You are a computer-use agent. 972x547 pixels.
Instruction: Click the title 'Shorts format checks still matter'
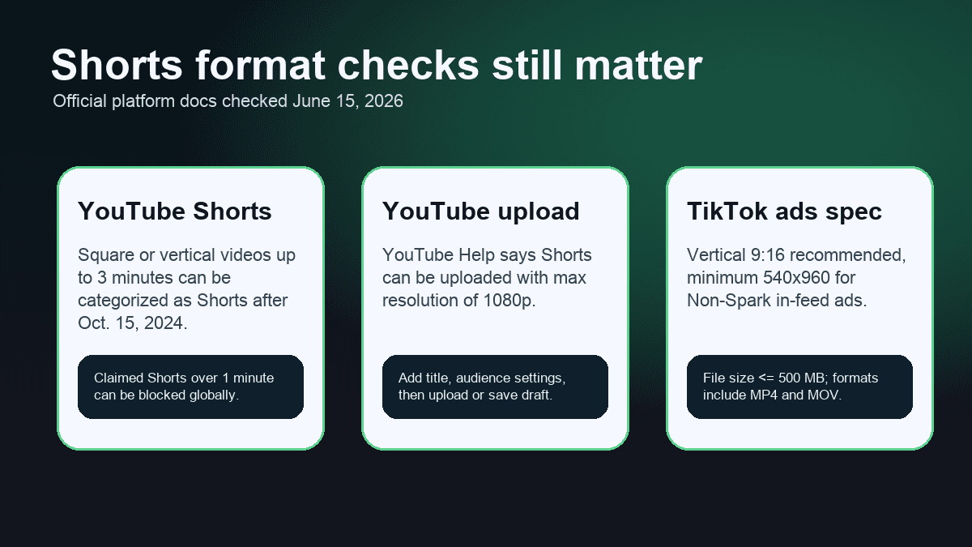pos(377,65)
